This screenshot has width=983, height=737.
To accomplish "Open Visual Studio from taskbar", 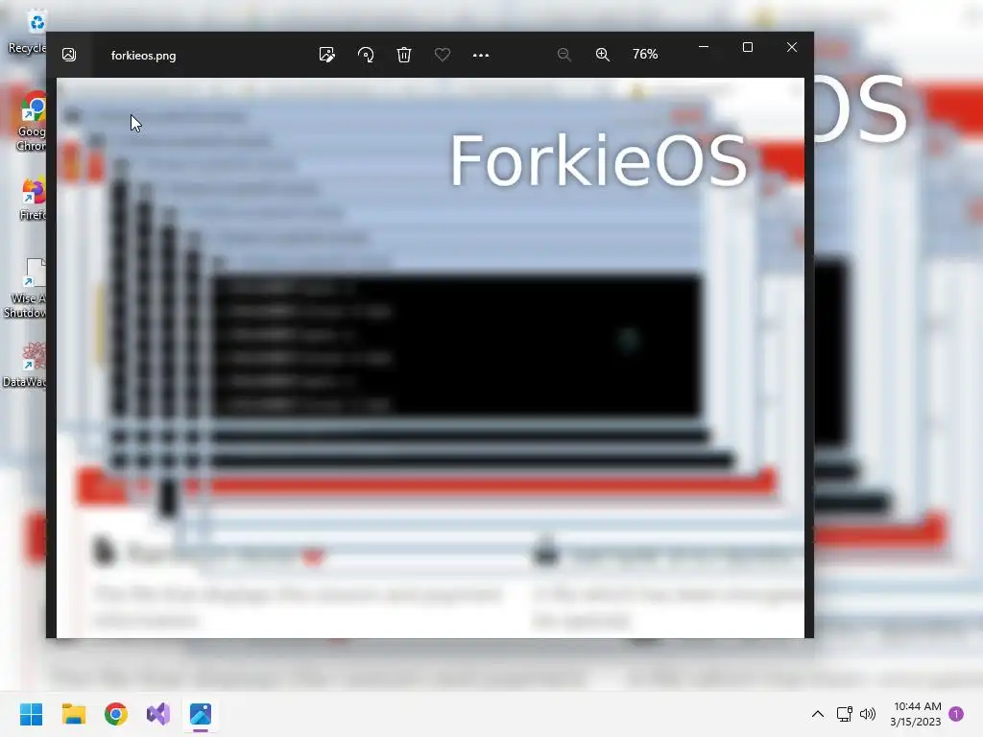I will tap(158, 714).
